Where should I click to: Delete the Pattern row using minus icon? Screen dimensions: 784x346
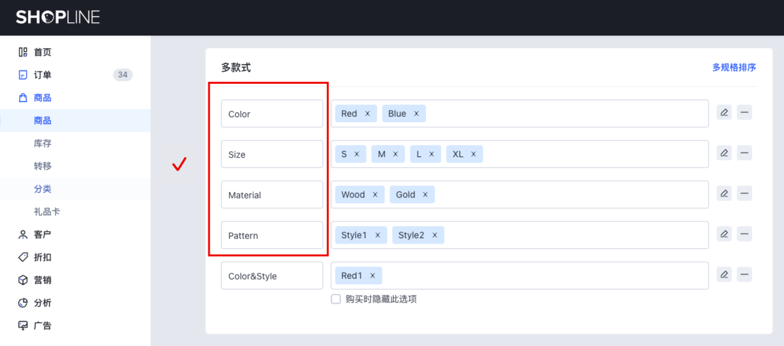coord(744,234)
